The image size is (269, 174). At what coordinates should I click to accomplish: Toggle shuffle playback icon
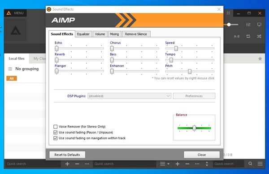click(259, 36)
